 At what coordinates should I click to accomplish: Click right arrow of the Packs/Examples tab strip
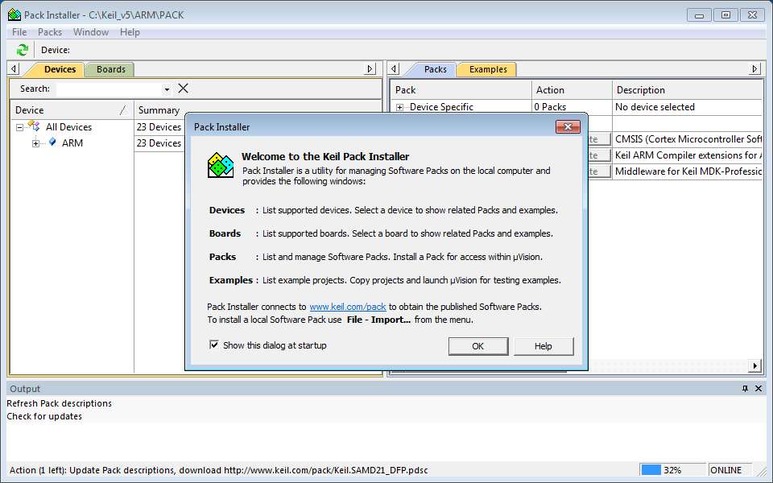[x=754, y=69]
